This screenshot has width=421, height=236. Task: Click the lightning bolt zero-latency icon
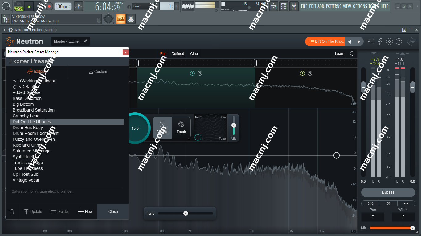pyautogui.click(x=380, y=41)
